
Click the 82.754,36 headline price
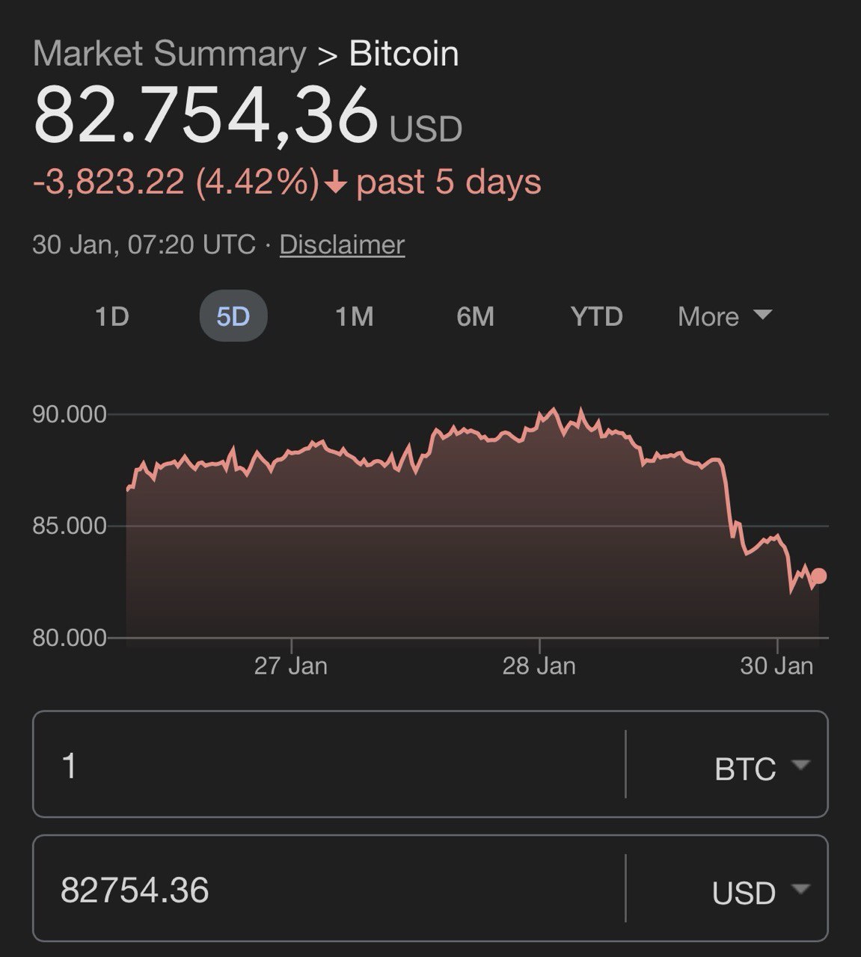(x=206, y=114)
